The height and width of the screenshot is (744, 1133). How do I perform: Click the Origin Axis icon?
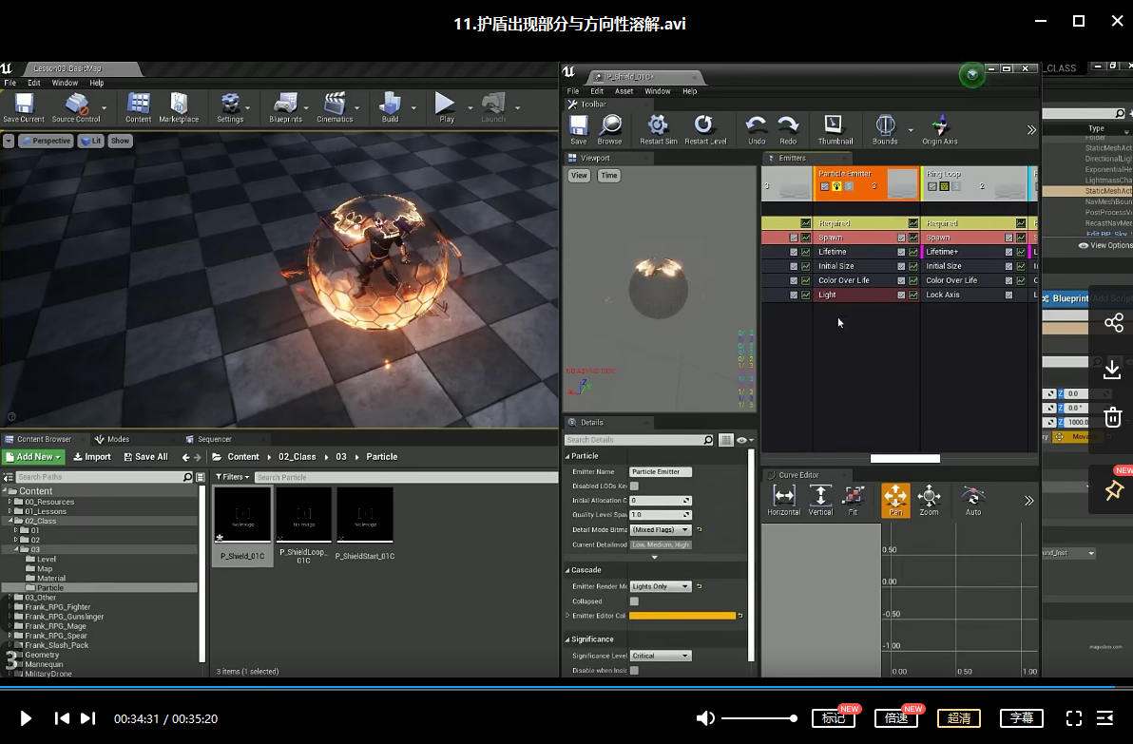click(x=939, y=125)
